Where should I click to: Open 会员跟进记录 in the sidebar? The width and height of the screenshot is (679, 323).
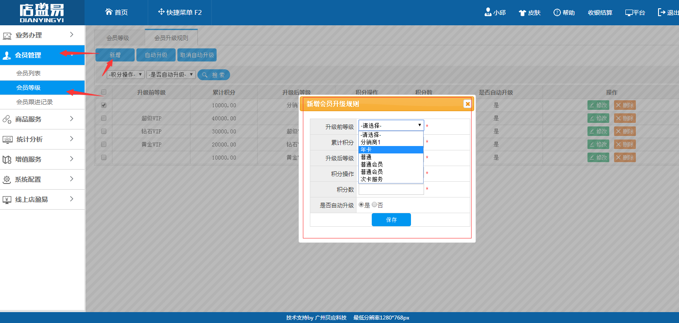(34, 102)
